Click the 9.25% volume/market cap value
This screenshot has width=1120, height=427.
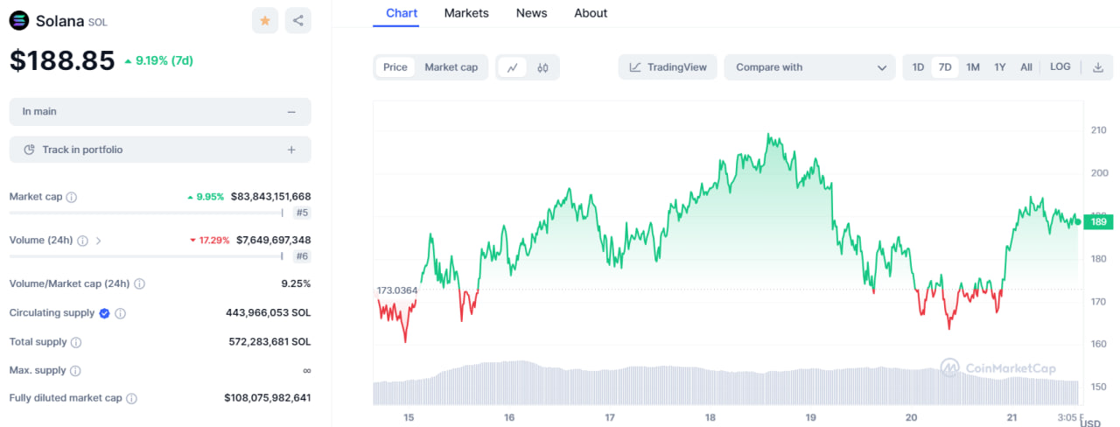(297, 283)
